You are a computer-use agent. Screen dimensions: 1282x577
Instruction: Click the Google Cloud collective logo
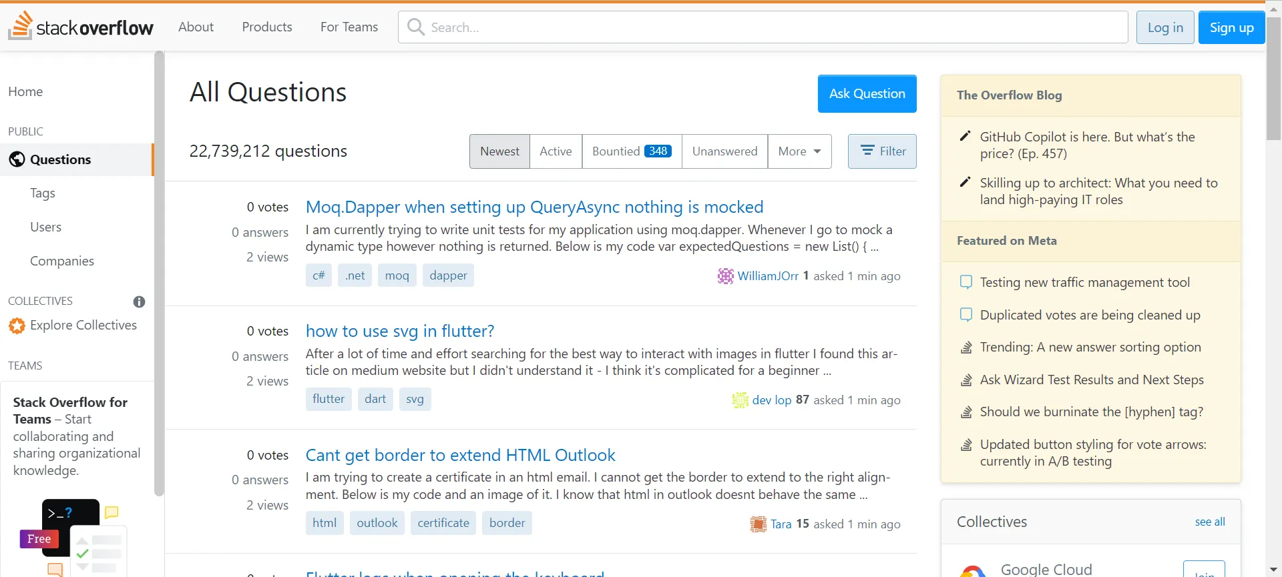[x=972, y=571]
